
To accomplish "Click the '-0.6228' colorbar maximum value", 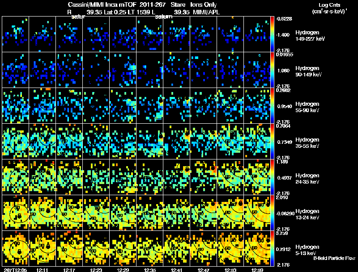I will (284, 19).
